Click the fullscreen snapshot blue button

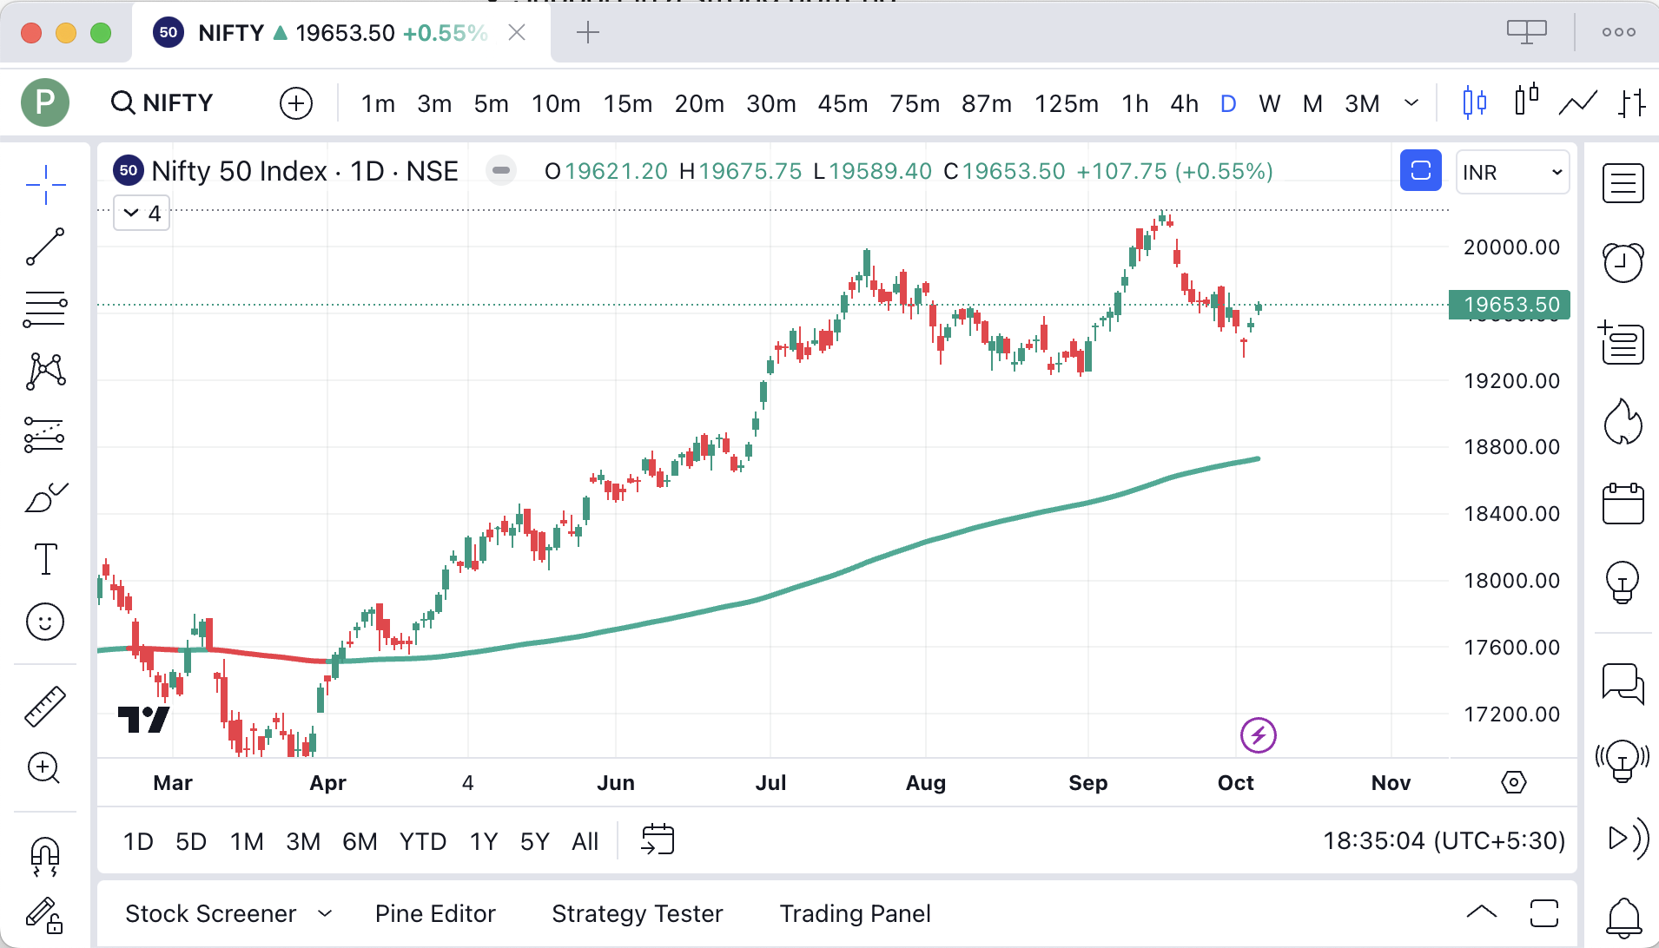tap(1421, 170)
